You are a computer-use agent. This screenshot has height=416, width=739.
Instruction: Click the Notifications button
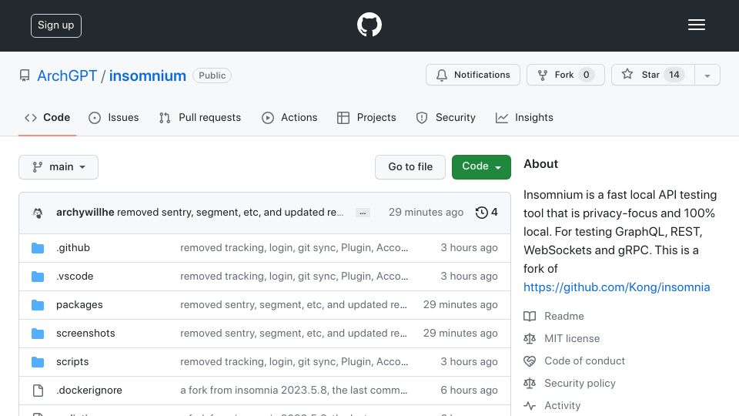[473, 75]
